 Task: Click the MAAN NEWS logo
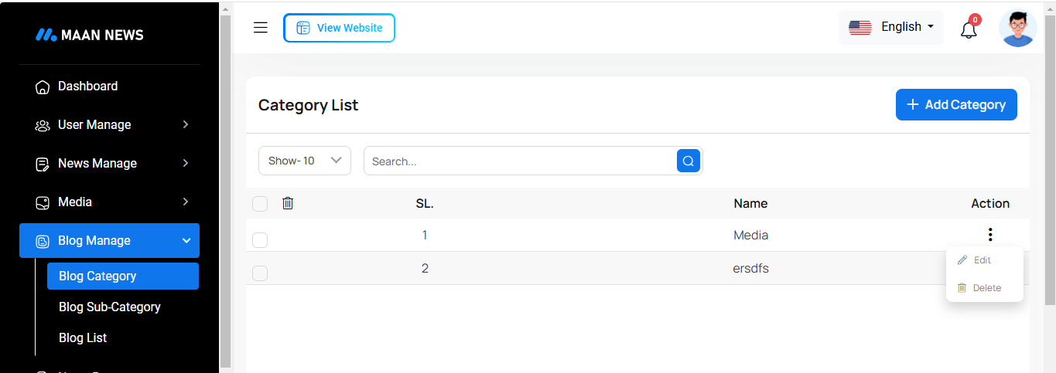(90, 35)
